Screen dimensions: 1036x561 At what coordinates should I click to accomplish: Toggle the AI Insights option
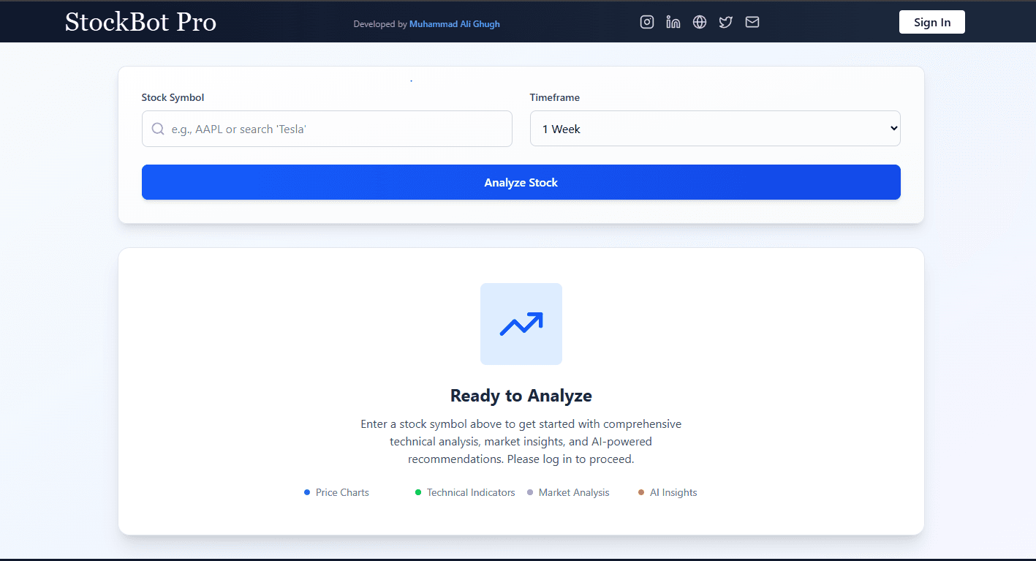(x=666, y=492)
